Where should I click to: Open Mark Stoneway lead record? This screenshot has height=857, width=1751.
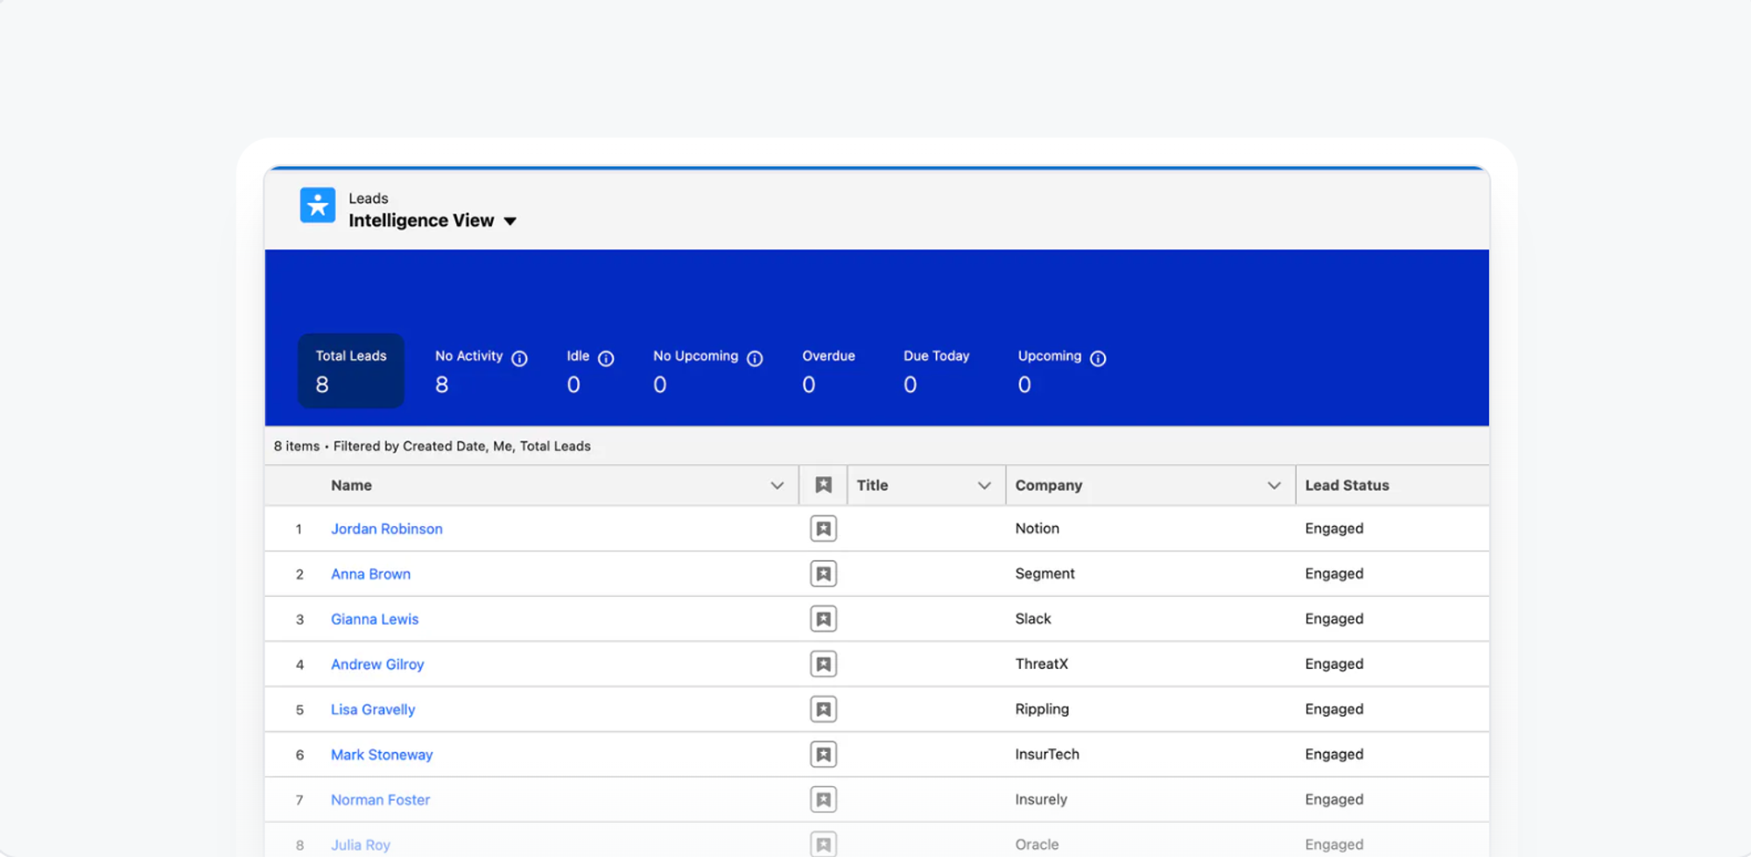point(382,755)
